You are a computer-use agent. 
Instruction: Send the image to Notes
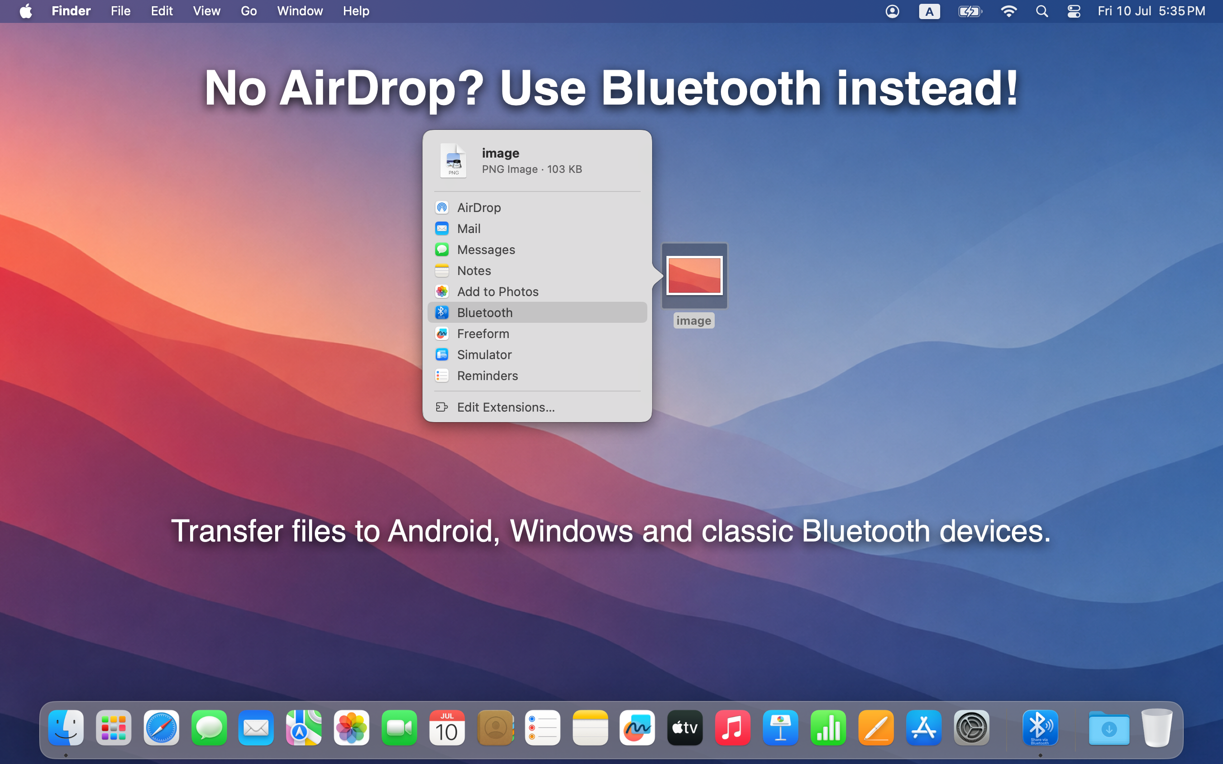[x=536, y=271]
